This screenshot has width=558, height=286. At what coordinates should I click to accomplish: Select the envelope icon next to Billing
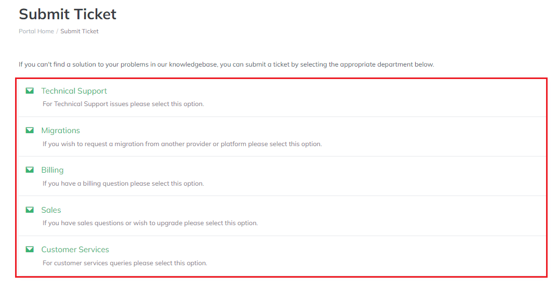(30, 170)
